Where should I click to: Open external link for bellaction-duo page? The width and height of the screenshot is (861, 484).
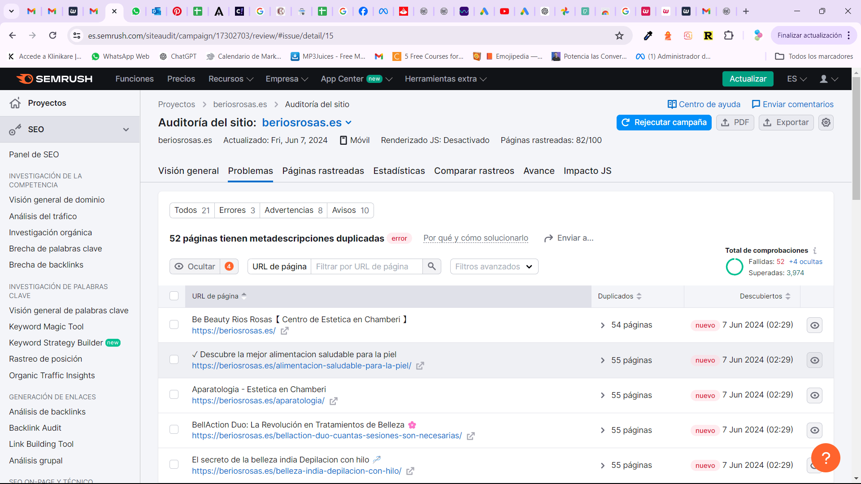tap(471, 436)
